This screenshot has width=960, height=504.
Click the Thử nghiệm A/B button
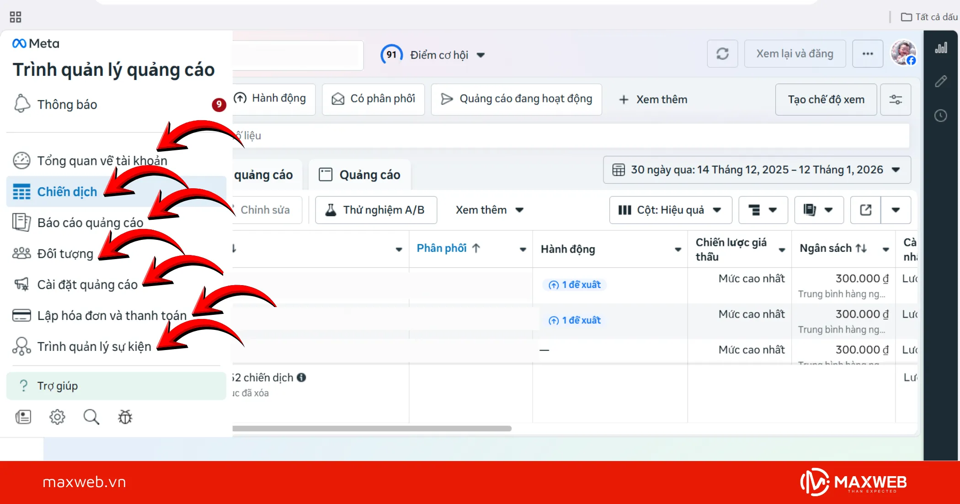[x=376, y=210]
